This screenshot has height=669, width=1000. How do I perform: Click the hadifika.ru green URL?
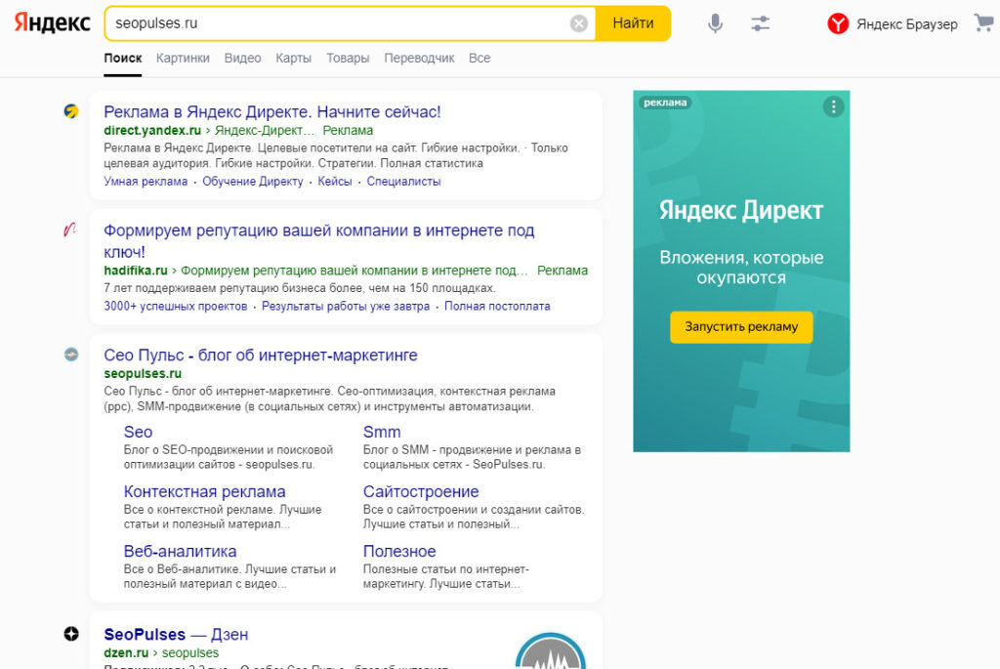136,271
